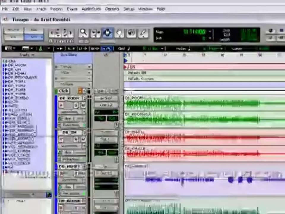Select DR_ROOM in the Tracks list
Image resolution: width=285 pixels, height=214 pixels.
[x=17, y=65]
